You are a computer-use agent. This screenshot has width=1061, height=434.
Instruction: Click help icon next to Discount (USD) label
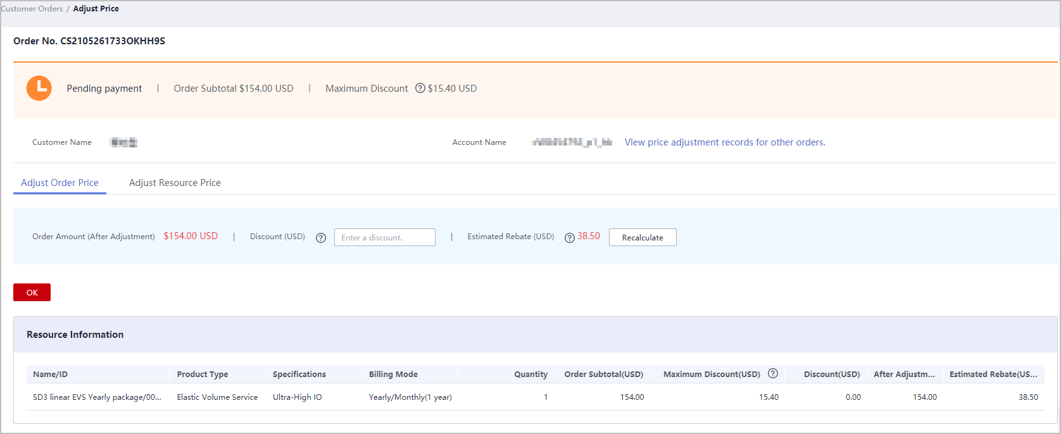(321, 238)
